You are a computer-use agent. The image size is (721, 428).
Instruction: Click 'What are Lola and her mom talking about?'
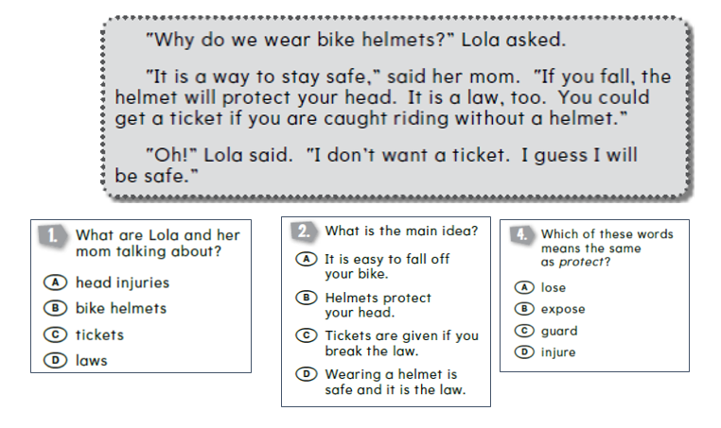click(x=158, y=243)
